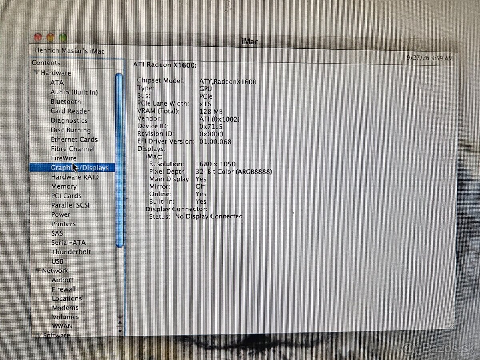Click the ATI Radeon X1600 heading

[164, 65]
